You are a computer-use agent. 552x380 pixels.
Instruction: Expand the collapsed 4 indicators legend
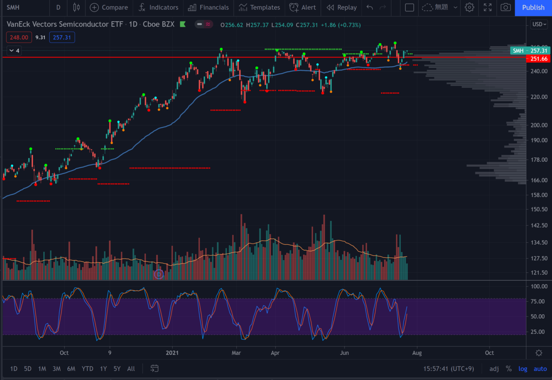(14, 51)
